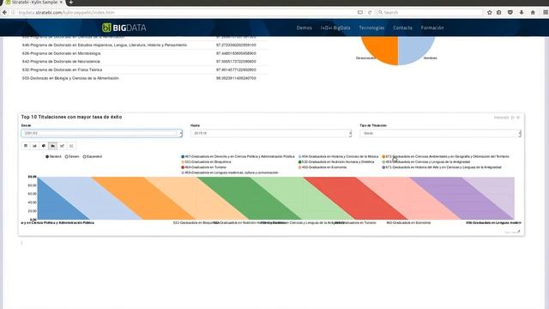Toggle legend 673-Graduado en Ciencias Ambientales y Geografía
Viewport: 549px width, 309px height.
[x=446, y=156]
